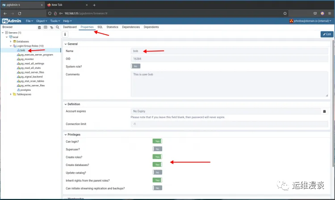Open the Help menu
This screenshot has width=335, height=200.
67,21
